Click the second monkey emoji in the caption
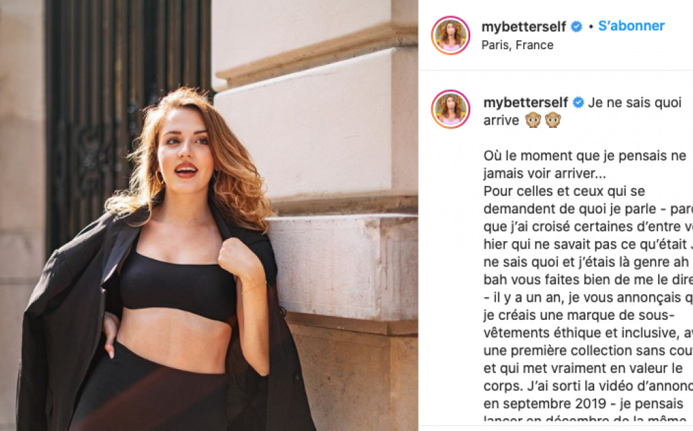Viewport: 693px width, 431px height. point(552,120)
